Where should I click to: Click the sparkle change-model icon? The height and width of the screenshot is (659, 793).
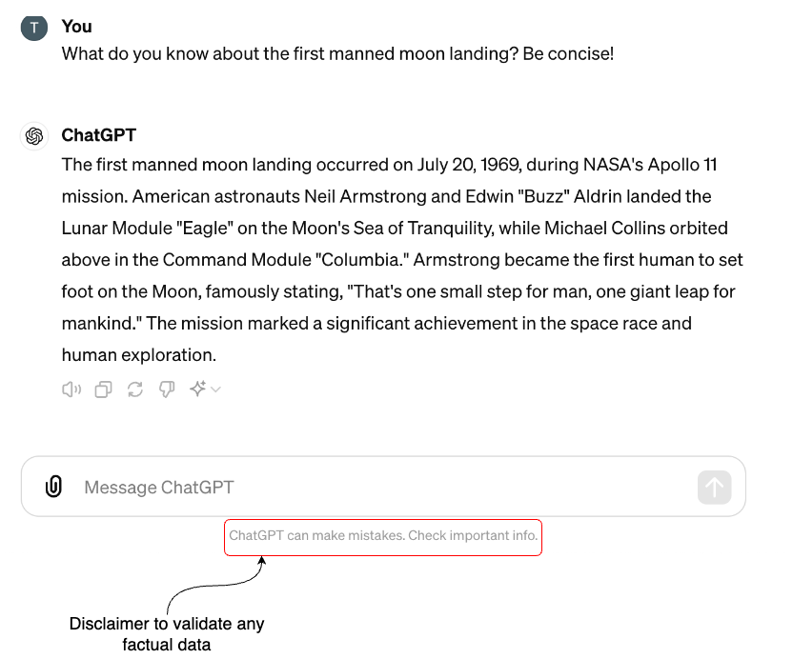[197, 389]
